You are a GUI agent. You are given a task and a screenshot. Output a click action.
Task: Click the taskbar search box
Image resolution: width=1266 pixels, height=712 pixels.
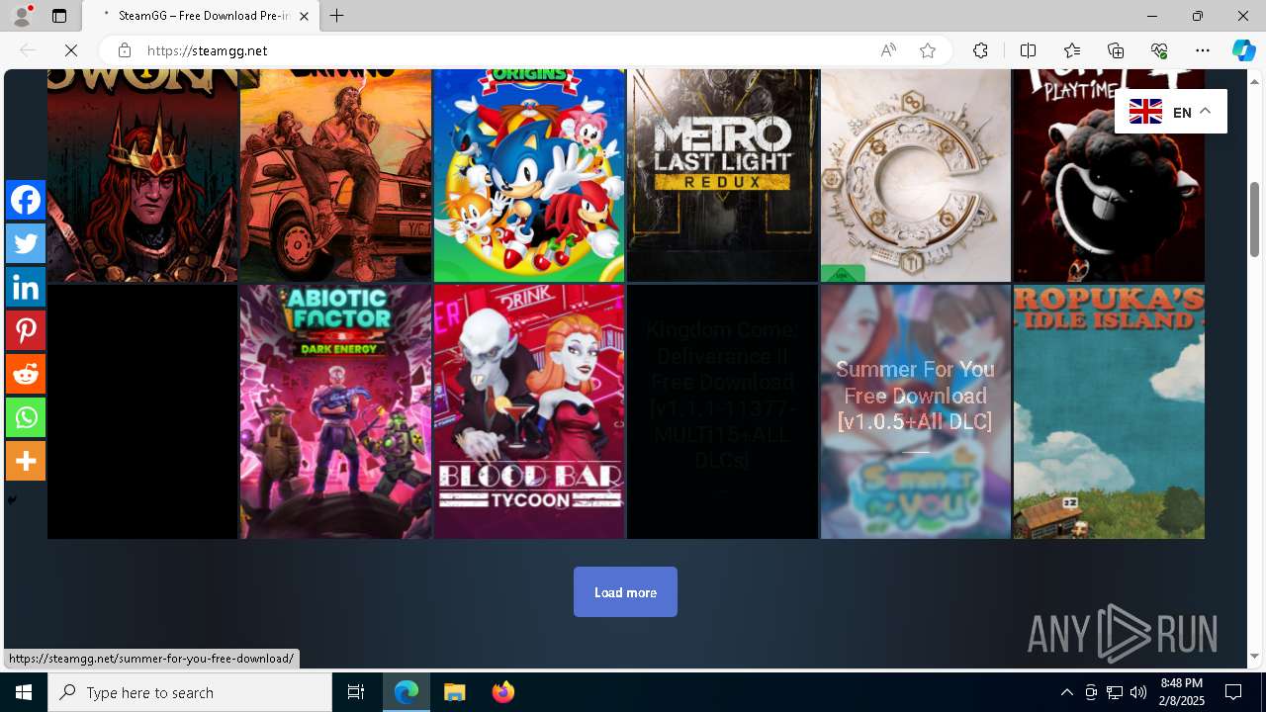point(190,692)
